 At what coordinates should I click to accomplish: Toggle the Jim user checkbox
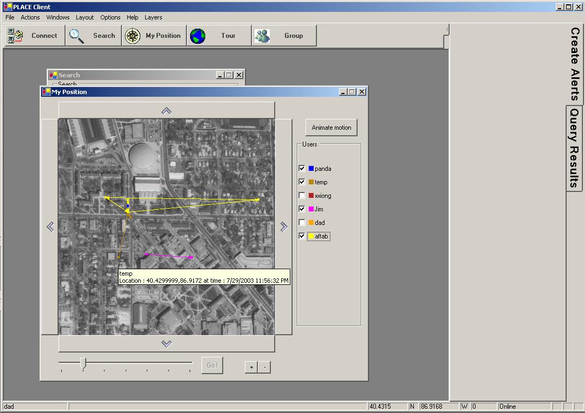tap(302, 209)
